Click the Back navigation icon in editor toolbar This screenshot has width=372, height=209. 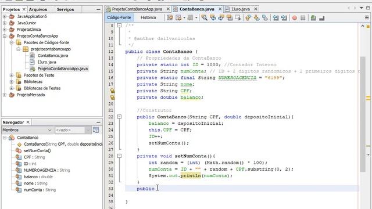(x=178, y=18)
